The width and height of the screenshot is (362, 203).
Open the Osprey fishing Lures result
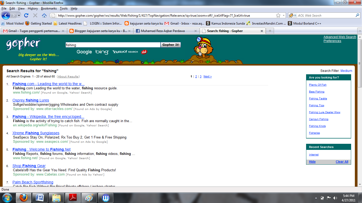pos(31,100)
